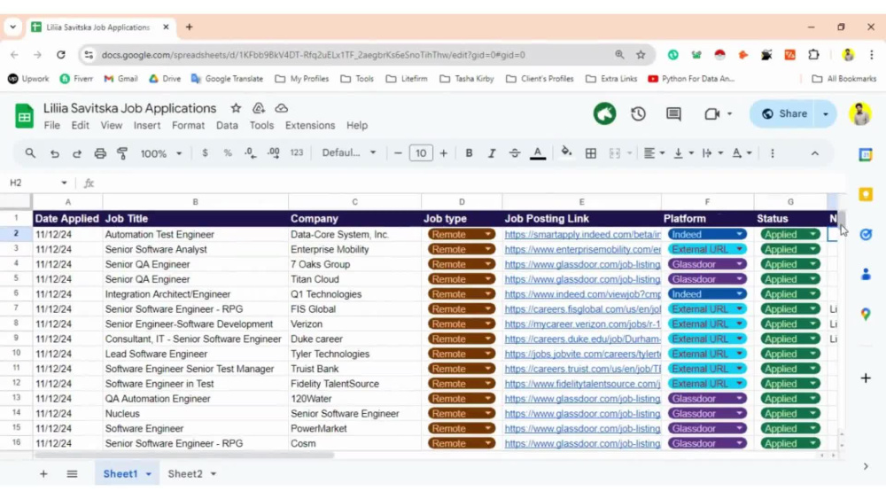Open Contacts side panel icon
Viewport: 886px width, 499px height.
865,274
